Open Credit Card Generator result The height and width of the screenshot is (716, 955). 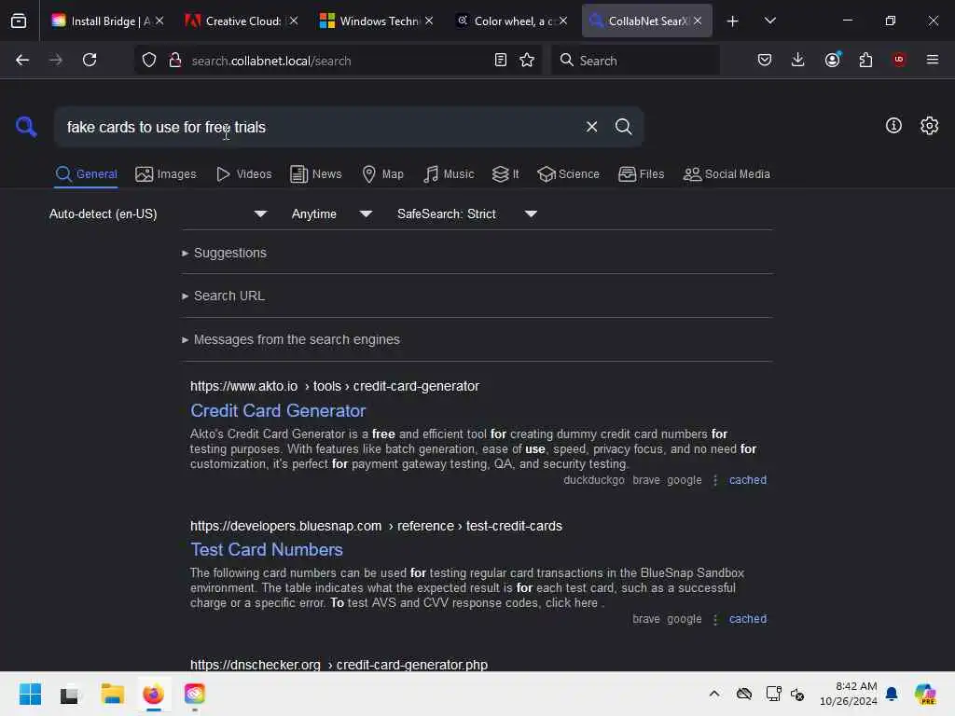pyautogui.click(x=278, y=410)
